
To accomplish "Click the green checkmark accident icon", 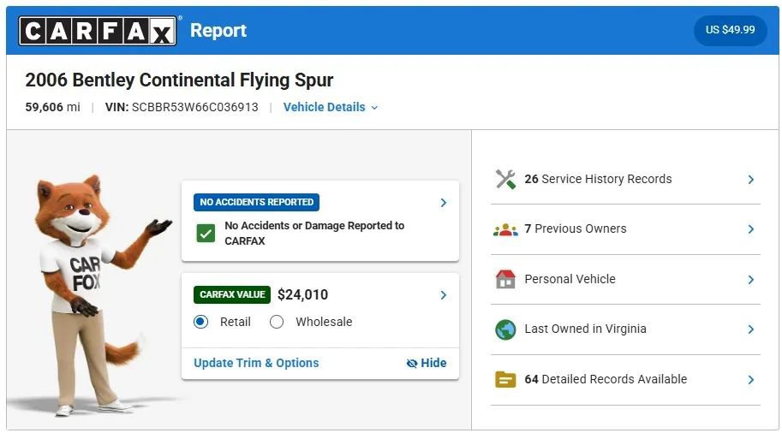I will point(206,234).
